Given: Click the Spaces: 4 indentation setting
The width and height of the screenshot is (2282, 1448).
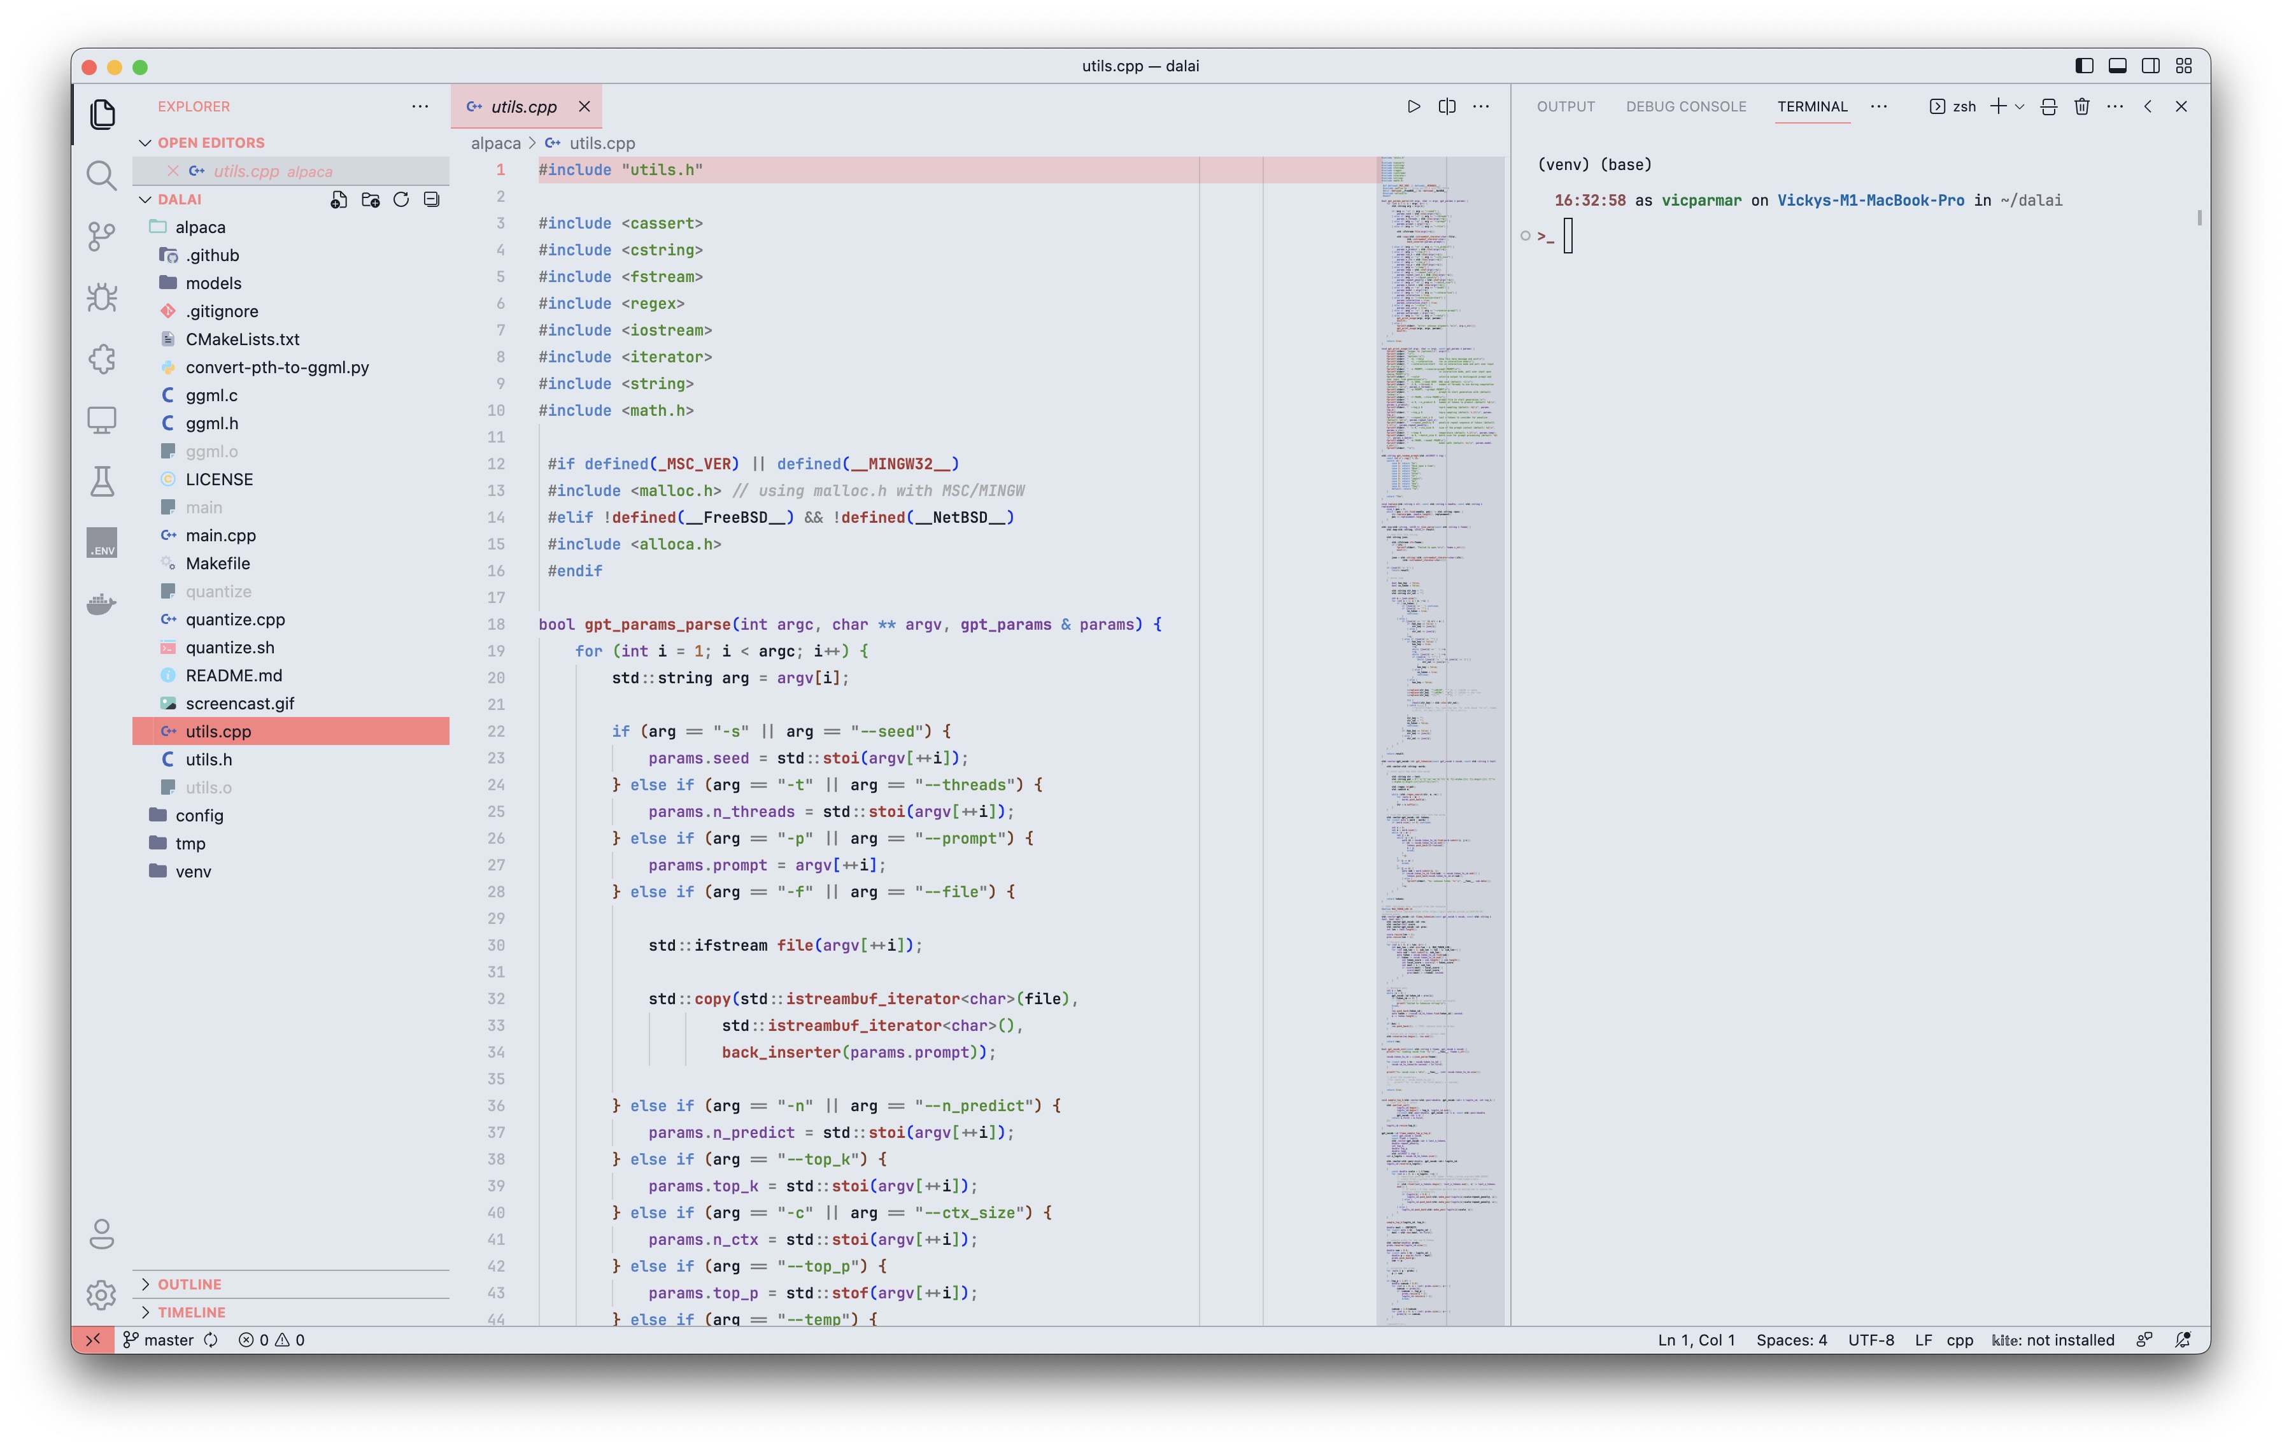Looking at the screenshot, I should click(x=1791, y=1339).
